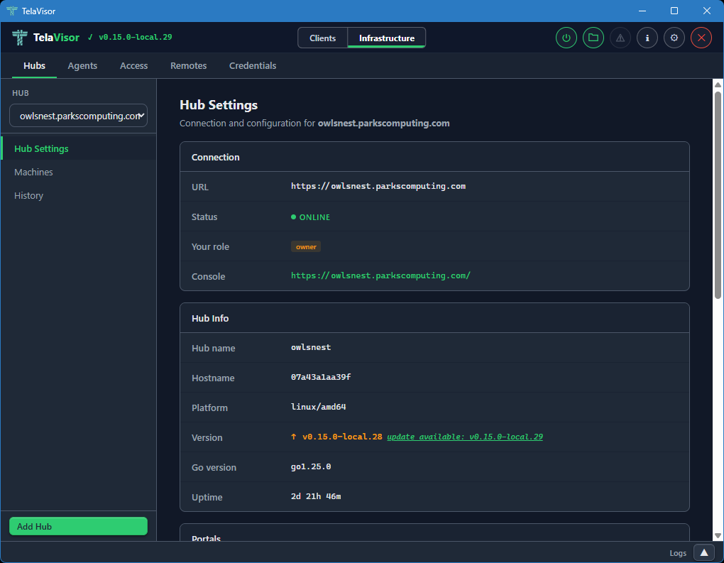Click Go version value go1.25.0

311,466
